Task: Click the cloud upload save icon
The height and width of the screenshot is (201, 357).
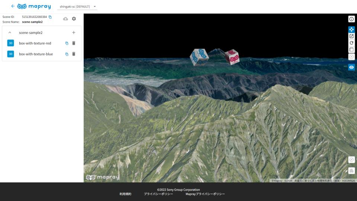Action: pyautogui.click(x=65, y=19)
